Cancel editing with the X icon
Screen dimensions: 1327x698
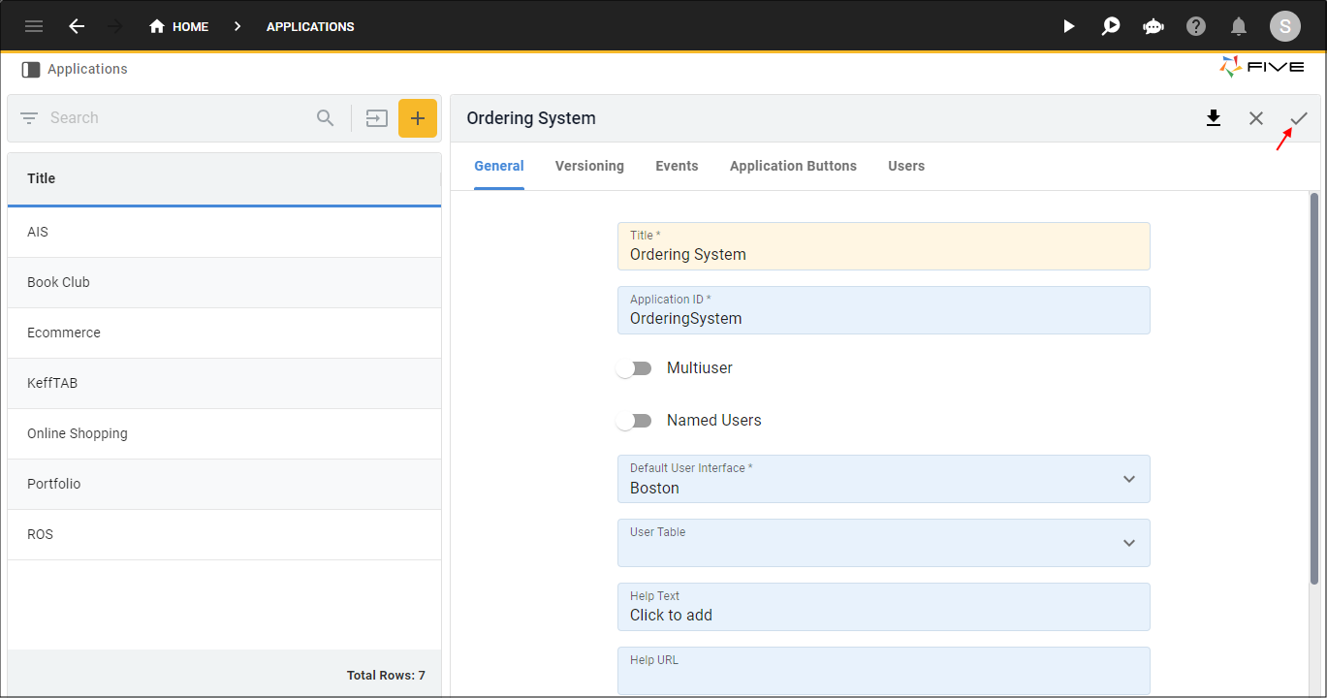[x=1256, y=118]
